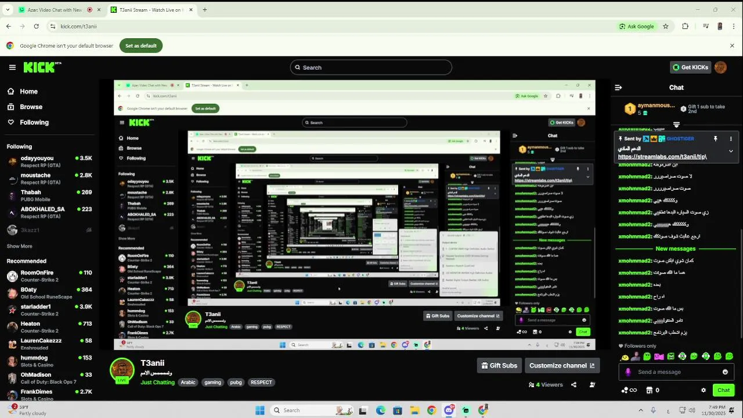
Task: Expand the leaderboard arrow below Chat header
Action: tap(676, 124)
